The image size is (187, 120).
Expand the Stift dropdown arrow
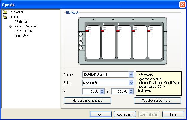pos(131,83)
